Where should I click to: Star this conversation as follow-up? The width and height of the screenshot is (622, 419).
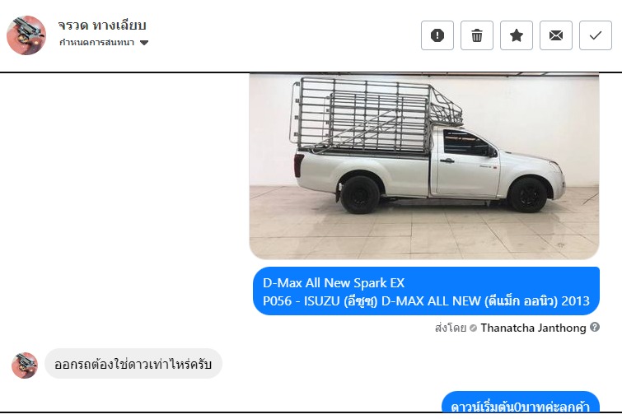[x=517, y=35]
